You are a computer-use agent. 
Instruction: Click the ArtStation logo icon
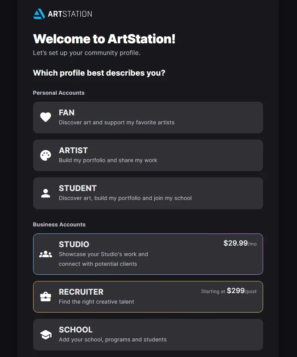pyautogui.click(x=39, y=14)
